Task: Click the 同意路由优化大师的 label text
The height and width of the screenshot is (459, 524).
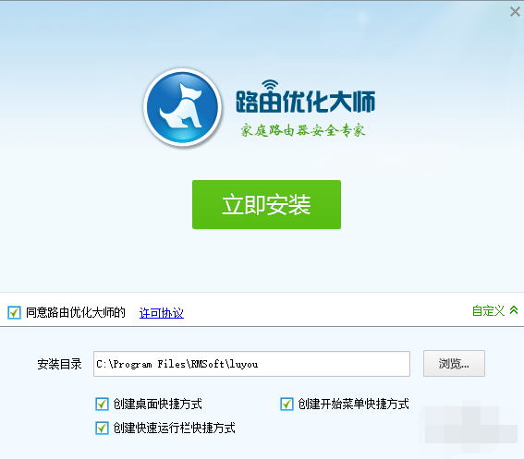Action: click(x=76, y=312)
